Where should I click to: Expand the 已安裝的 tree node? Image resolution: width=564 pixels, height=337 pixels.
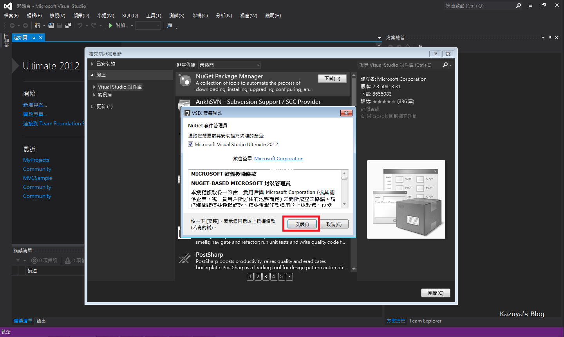pyautogui.click(x=92, y=63)
